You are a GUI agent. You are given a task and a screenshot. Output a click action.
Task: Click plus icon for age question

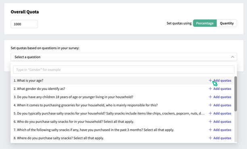210,81
